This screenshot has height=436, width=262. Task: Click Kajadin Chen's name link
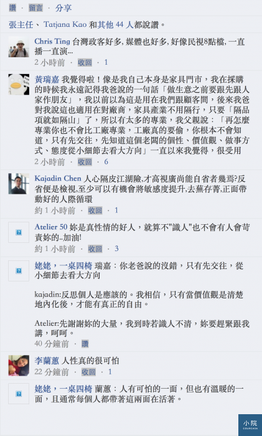pyautogui.click(x=58, y=179)
